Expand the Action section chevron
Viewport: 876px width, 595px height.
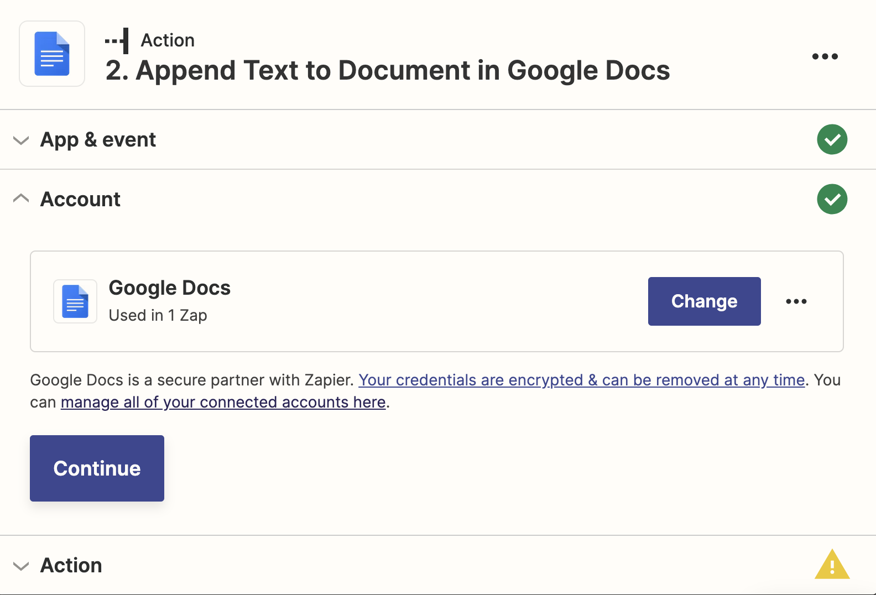(21, 566)
